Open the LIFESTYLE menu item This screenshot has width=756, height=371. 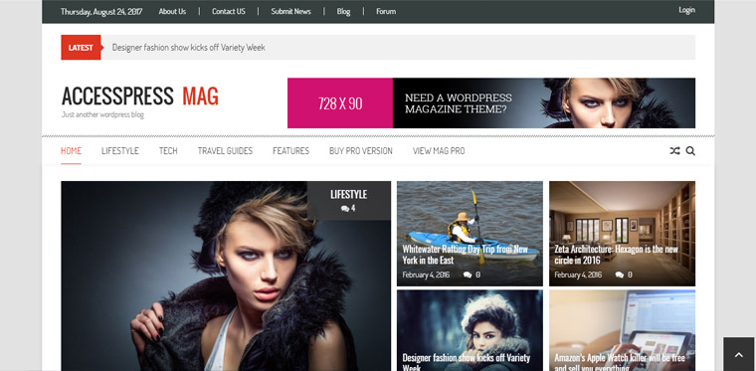tap(120, 151)
